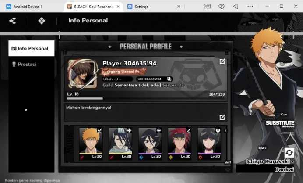The image size is (303, 183).
Task: Select the Rukia Lv.30 character card
Action: pos(150,144)
